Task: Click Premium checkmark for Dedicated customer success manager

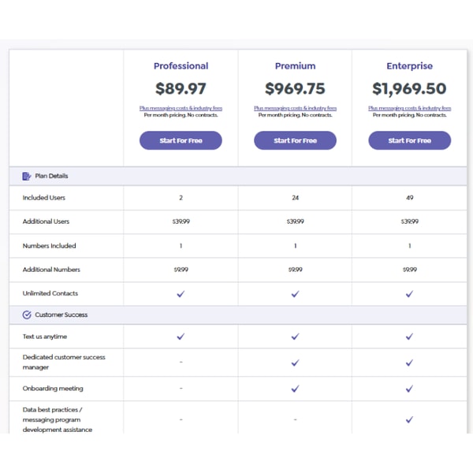Action: point(296,363)
